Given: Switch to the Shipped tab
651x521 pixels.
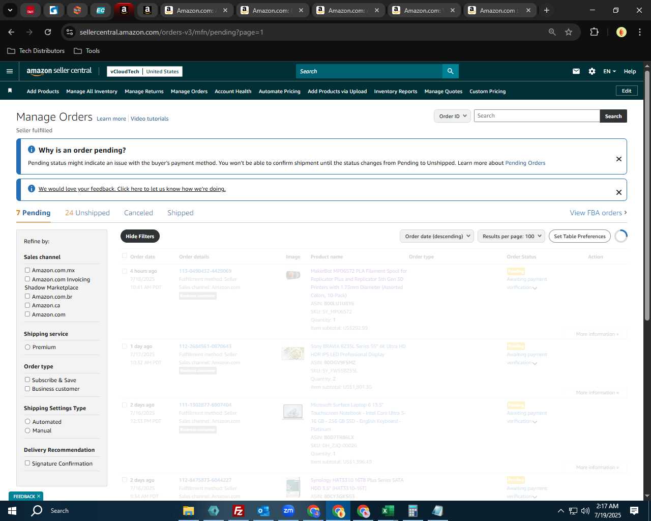Looking at the screenshot, I should 181,213.
